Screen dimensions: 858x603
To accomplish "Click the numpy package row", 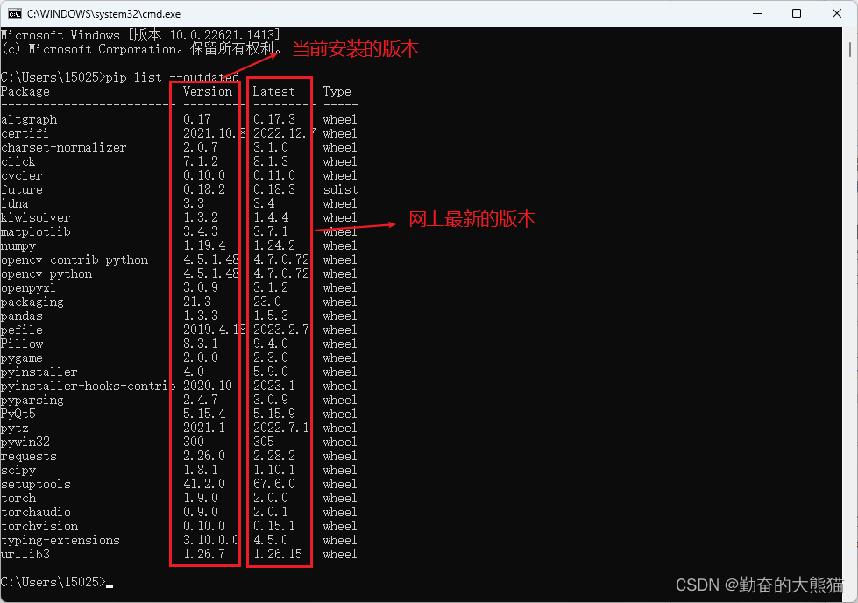I will click(179, 245).
